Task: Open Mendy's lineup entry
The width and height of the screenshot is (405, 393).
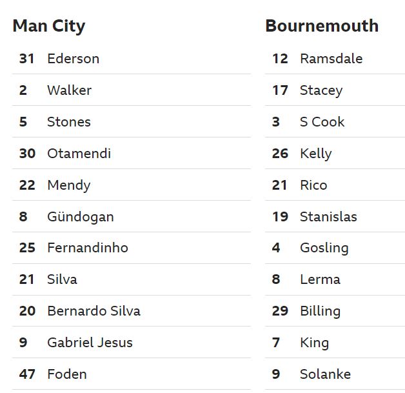Action: click(131, 185)
